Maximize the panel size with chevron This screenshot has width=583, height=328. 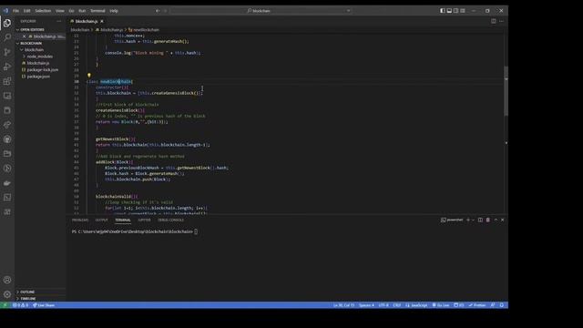(496, 220)
